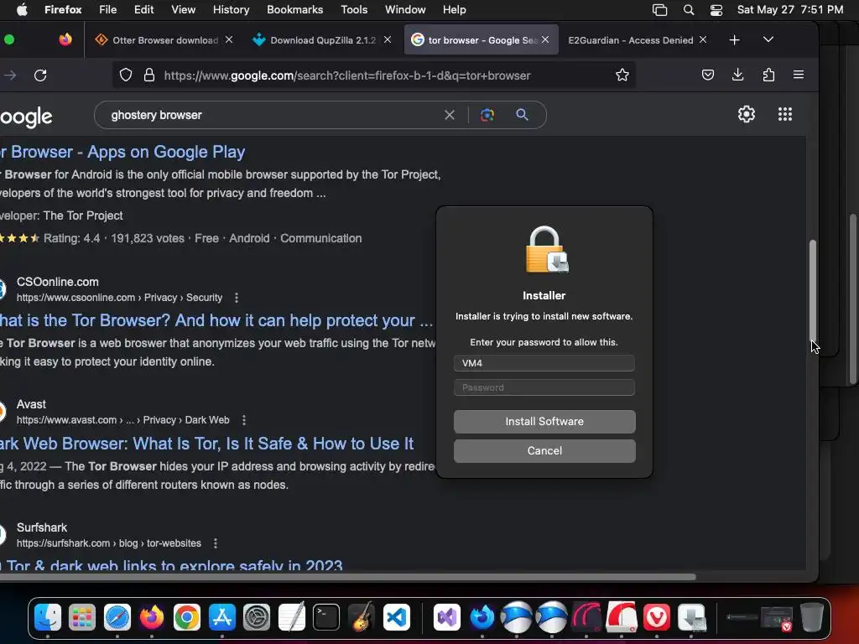
Task: Click the VM4 username field
Action: 544,363
